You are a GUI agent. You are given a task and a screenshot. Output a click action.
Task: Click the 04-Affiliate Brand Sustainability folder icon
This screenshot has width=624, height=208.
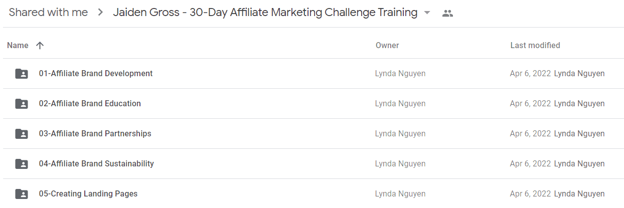tap(22, 164)
